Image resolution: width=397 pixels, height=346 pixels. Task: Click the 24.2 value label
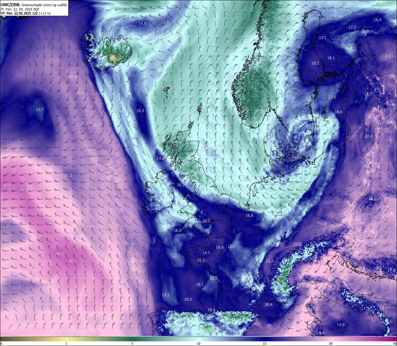(389, 57)
